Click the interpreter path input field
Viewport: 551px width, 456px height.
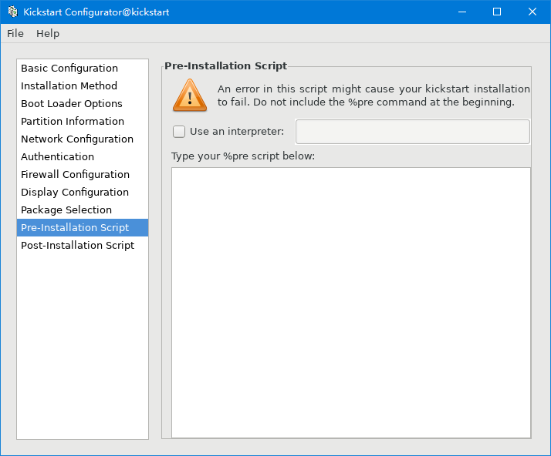click(413, 132)
